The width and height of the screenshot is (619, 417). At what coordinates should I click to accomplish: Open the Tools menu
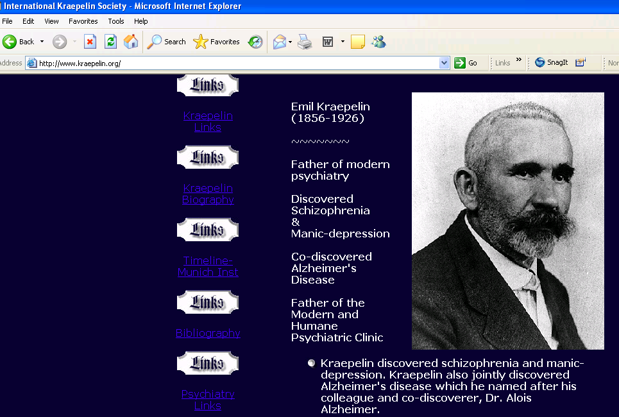coord(116,21)
